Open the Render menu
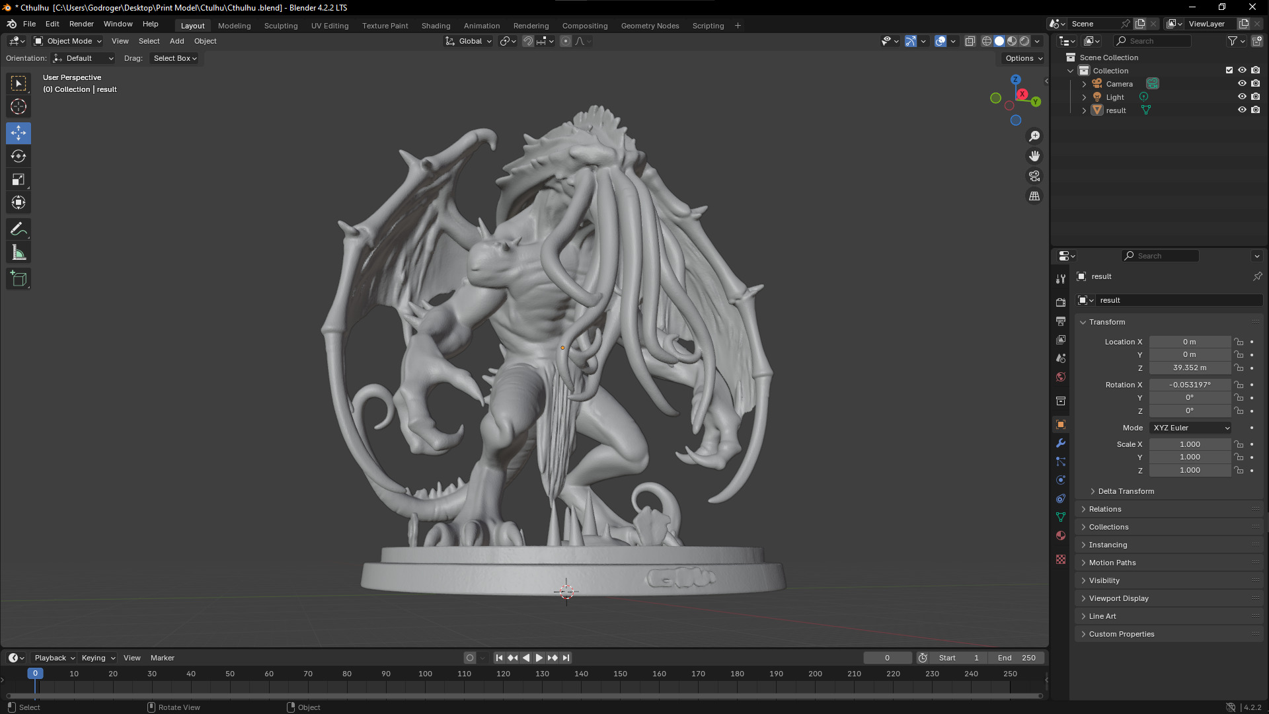This screenshot has height=714, width=1269. tap(81, 24)
